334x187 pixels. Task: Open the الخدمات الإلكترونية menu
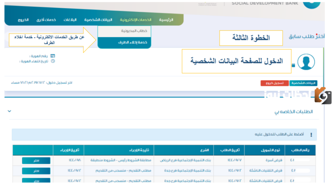click(x=136, y=20)
